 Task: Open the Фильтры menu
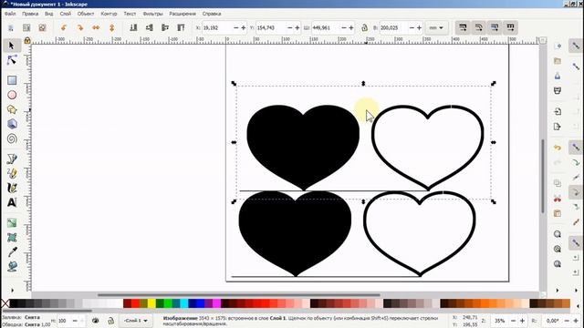[x=152, y=14]
